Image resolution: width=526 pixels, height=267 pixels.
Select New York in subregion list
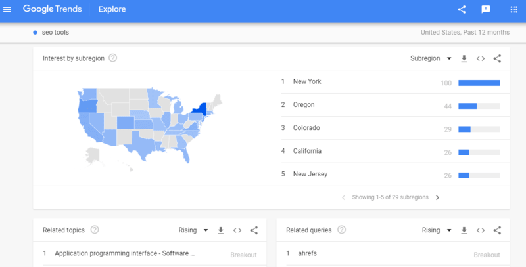307,82
